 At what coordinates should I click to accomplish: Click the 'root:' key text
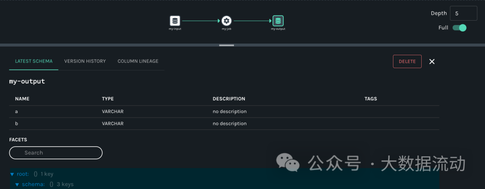[x=23, y=174]
